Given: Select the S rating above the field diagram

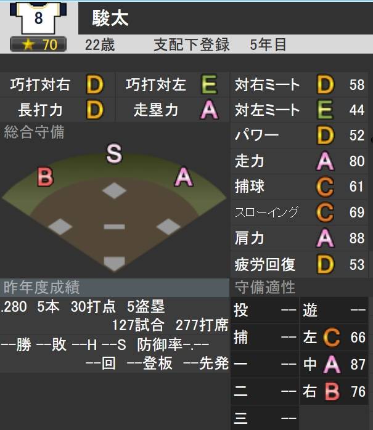Looking at the screenshot, I should [x=114, y=153].
